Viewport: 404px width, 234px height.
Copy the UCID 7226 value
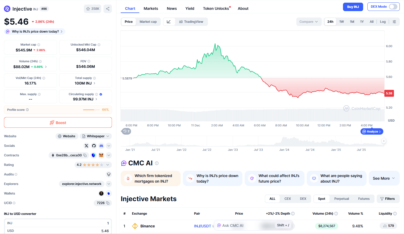click(108, 203)
